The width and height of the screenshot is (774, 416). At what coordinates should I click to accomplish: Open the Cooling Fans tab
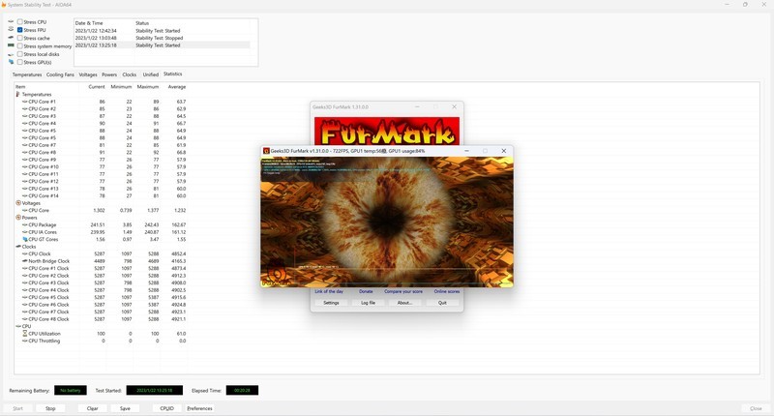(x=60, y=74)
